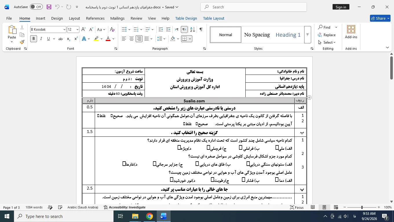Click the Multilevel list icon
The width and height of the screenshot is (394, 222).
click(147, 29)
